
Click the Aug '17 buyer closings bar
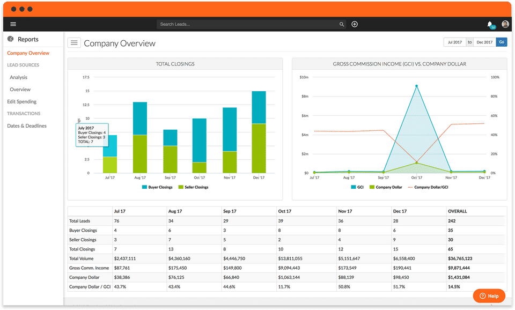(x=140, y=119)
